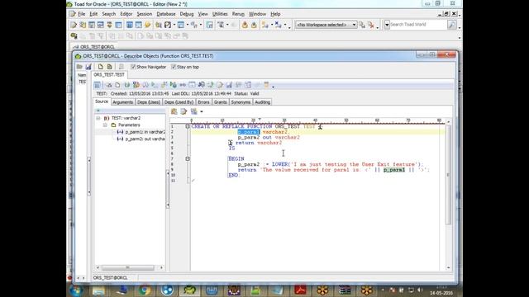Click the BEGIN keyword in the code
The width and height of the screenshot is (529, 297).
pos(236,159)
